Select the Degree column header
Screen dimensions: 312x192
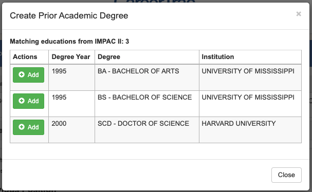click(x=109, y=57)
